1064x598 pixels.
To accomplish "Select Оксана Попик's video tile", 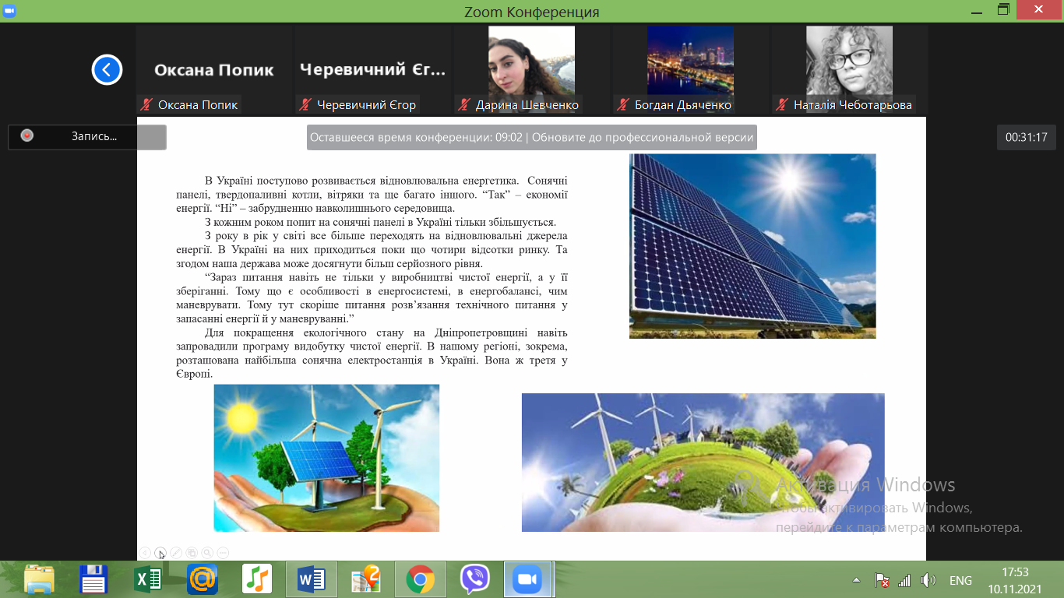I will pos(213,70).
